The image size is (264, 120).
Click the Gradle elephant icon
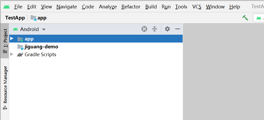20,55
